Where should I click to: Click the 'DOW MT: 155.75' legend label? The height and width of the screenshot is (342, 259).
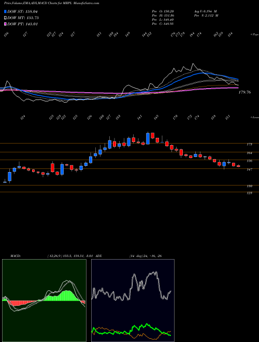tap(23, 18)
